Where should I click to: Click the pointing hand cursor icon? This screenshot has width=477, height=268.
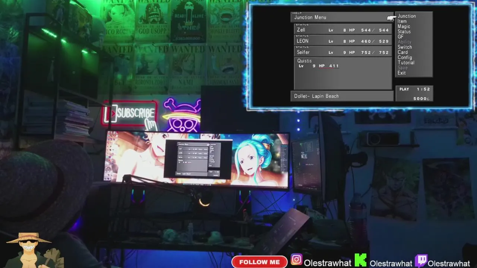[391, 18]
